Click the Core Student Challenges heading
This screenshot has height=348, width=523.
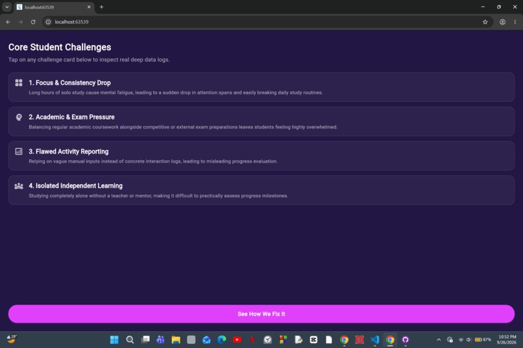[60, 47]
